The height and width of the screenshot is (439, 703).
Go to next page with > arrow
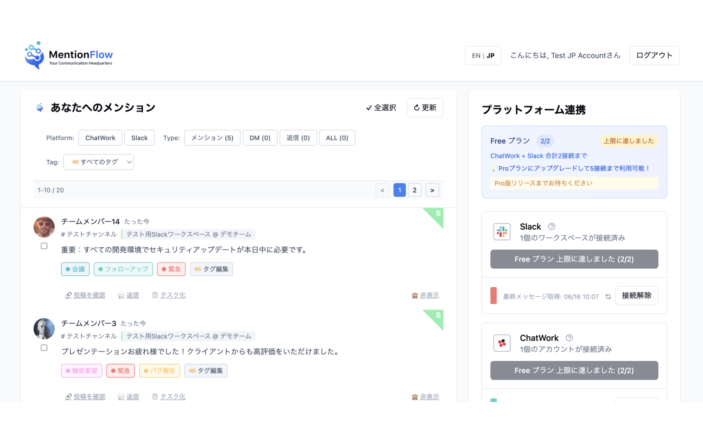pos(432,190)
